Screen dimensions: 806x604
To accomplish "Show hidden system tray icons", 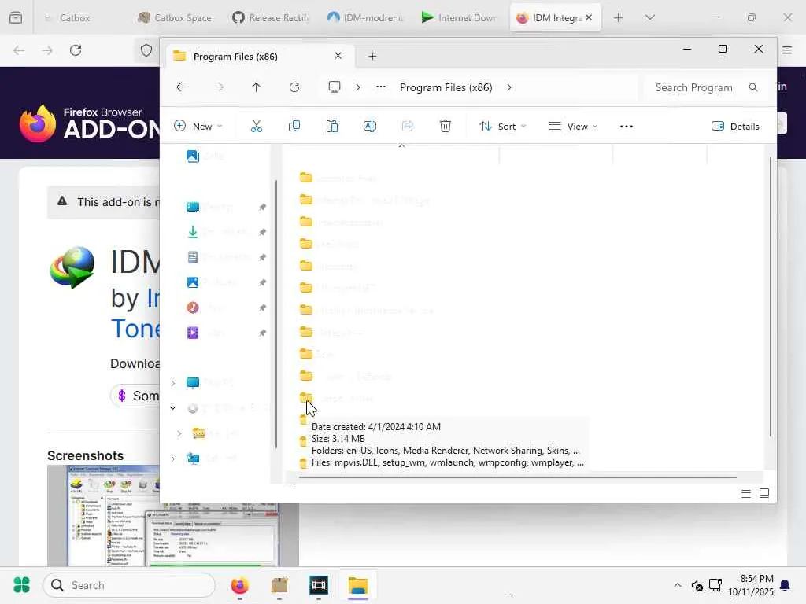I will pyautogui.click(x=678, y=585).
